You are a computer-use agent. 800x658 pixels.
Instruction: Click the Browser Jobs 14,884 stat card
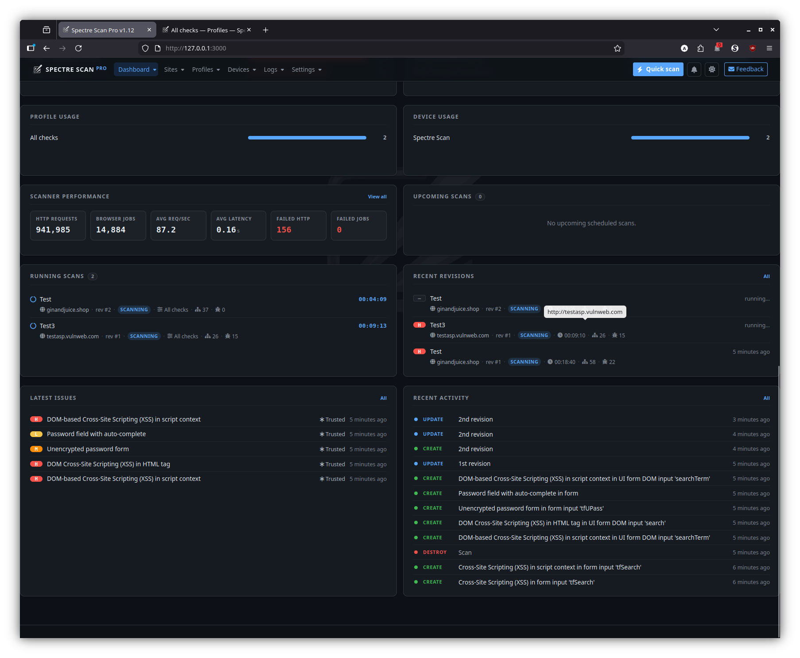click(x=118, y=225)
